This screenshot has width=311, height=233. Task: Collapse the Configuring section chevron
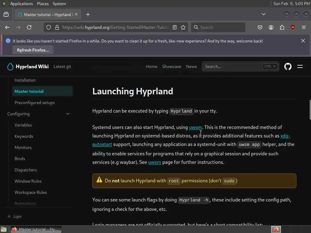click(68, 114)
